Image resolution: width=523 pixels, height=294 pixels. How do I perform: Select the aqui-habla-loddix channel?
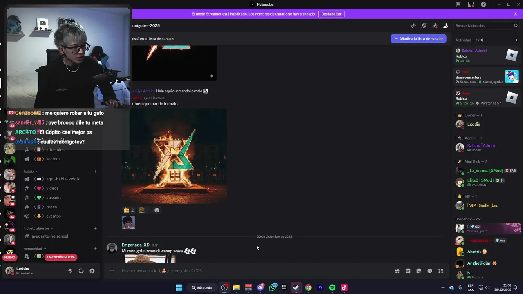(63, 179)
